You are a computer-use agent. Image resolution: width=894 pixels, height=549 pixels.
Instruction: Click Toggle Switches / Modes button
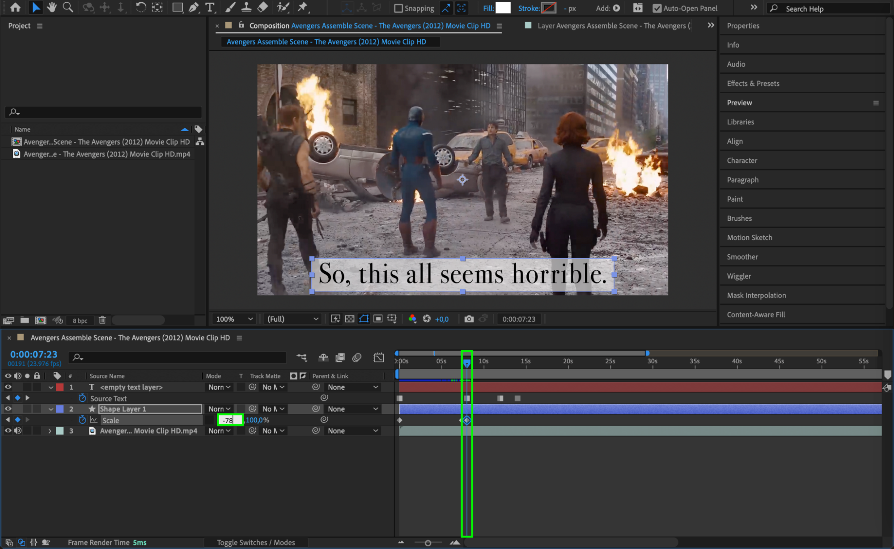pos(256,542)
